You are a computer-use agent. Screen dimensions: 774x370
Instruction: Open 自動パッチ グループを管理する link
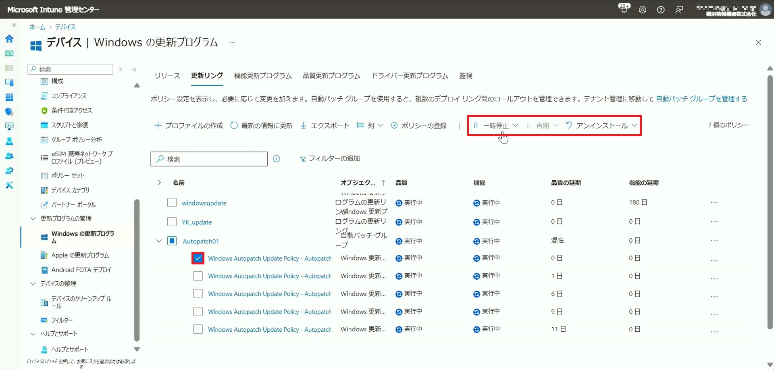point(701,99)
